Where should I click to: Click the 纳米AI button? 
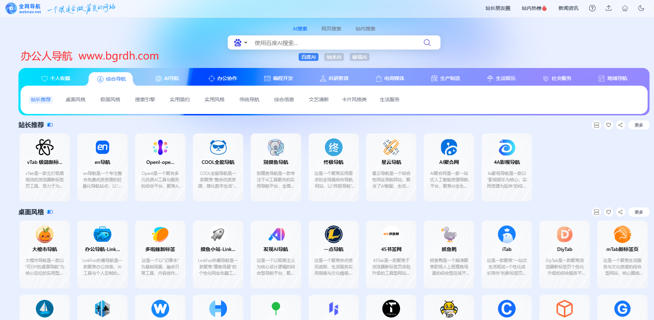pos(334,57)
